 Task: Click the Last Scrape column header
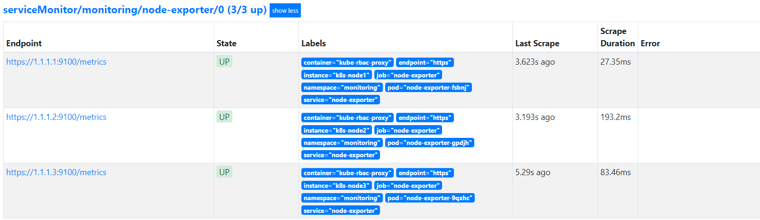coord(537,43)
